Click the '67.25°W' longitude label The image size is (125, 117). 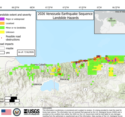tap(83, 7)
